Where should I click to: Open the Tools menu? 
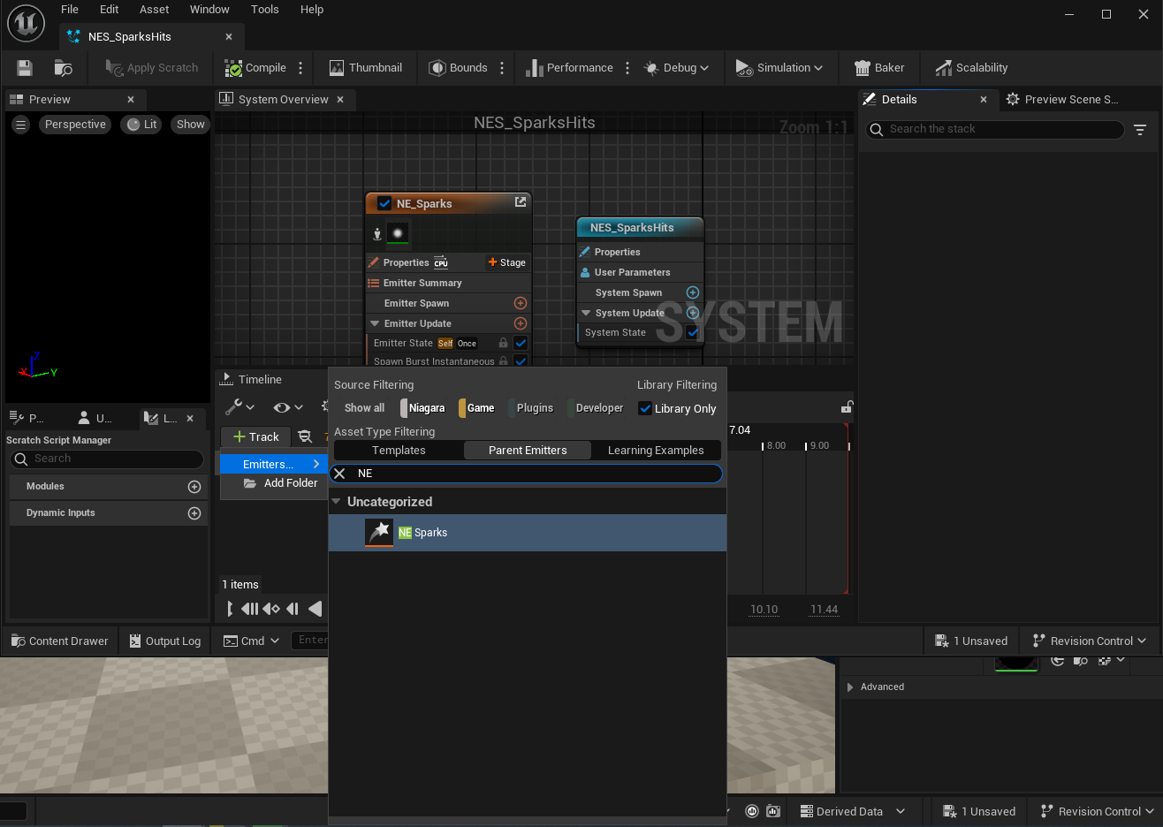coord(264,10)
